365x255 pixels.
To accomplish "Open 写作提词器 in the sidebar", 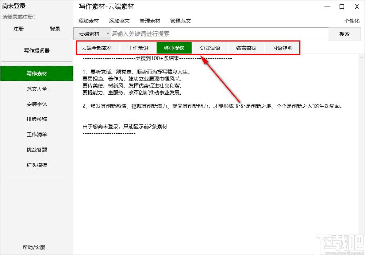I will pyautogui.click(x=37, y=51).
